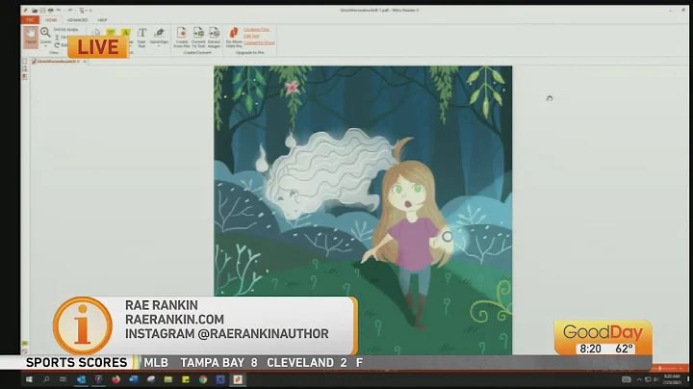Click the Open folder icon in quick access toolbar
The image size is (693, 389).
tap(35, 11)
